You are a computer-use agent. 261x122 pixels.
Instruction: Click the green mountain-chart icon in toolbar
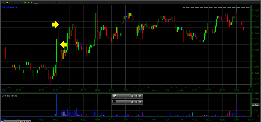point(7,2)
